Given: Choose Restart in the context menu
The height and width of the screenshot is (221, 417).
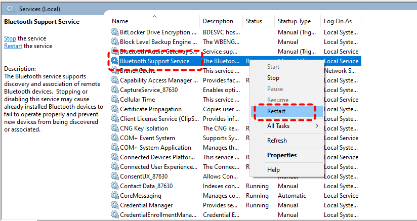Looking at the screenshot, I should click(276, 111).
